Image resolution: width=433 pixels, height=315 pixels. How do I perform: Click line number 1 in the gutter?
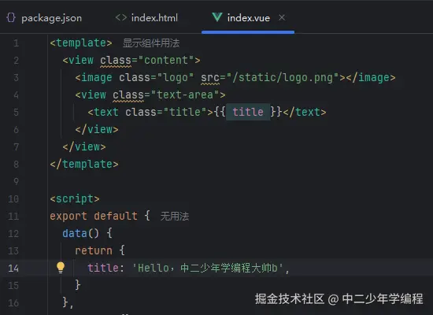coord(16,43)
